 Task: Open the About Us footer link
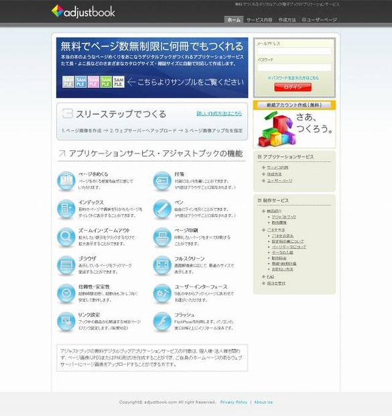(x=263, y=402)
